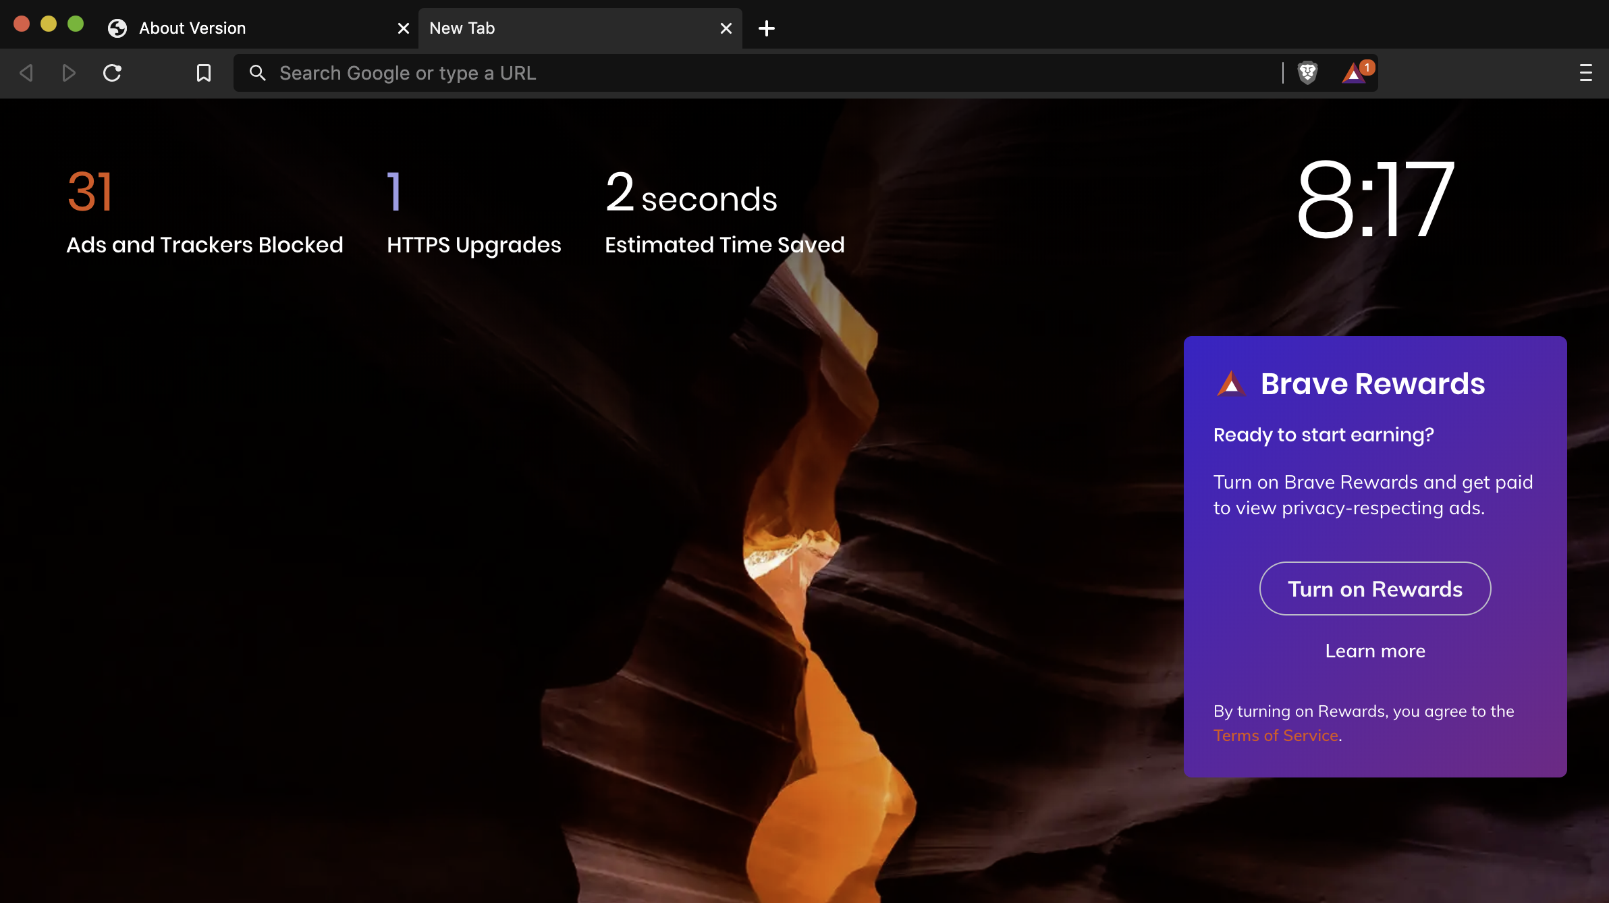Viewport: 1609px width, 903px height.
Task: Close the New Tab tab
Action: (726, 28)
